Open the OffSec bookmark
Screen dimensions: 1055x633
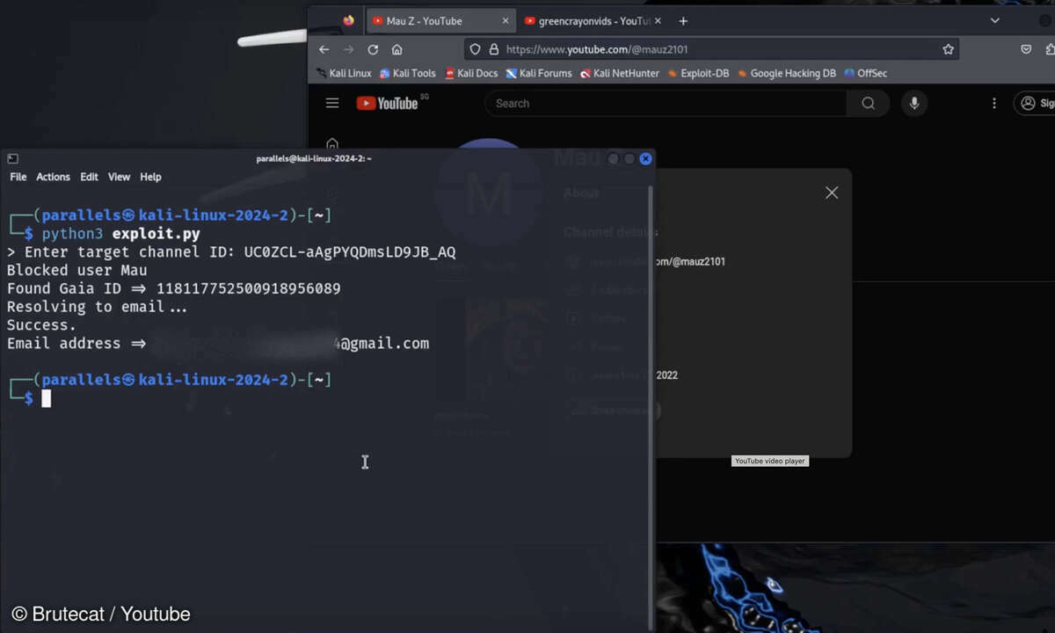coord(865,74)
